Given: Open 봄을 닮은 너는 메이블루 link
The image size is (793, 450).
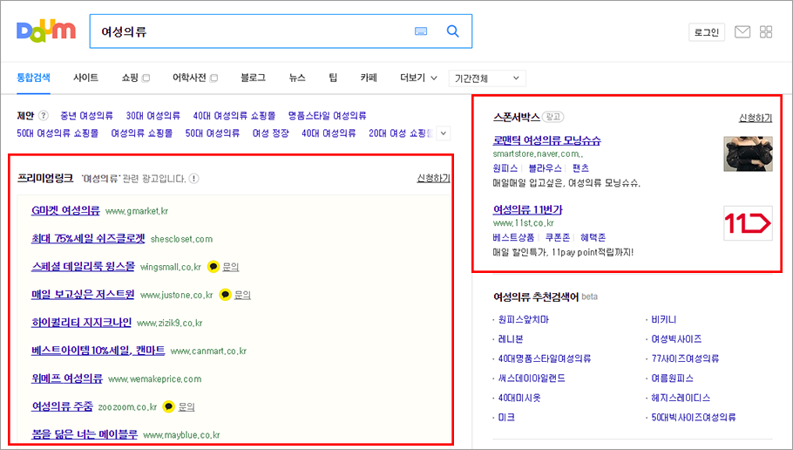Looking at the screenshot, I should pos(85,434).
